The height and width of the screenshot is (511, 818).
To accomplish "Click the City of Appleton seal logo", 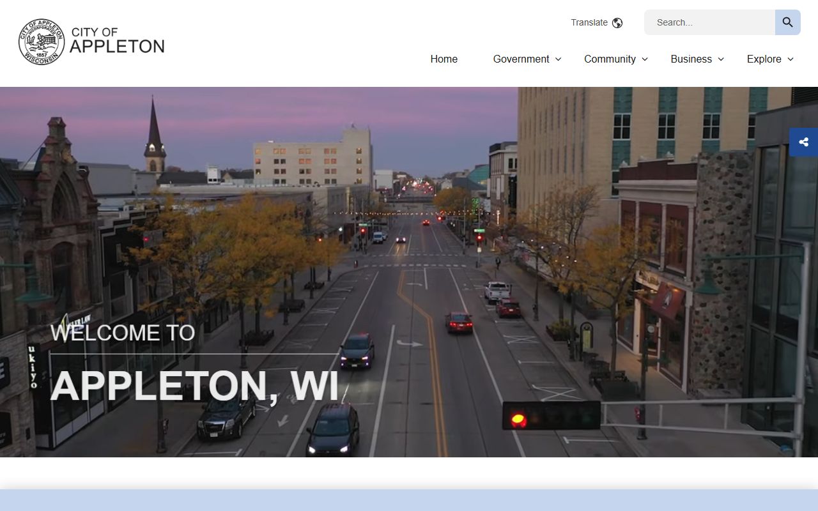I will [x=42, y=42].
